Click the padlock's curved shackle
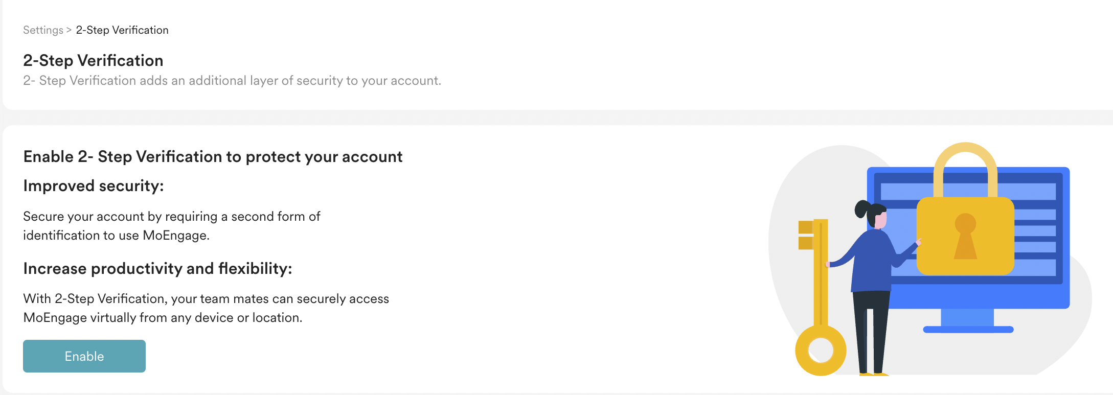The image size is (1113, 395). [965, 170]
